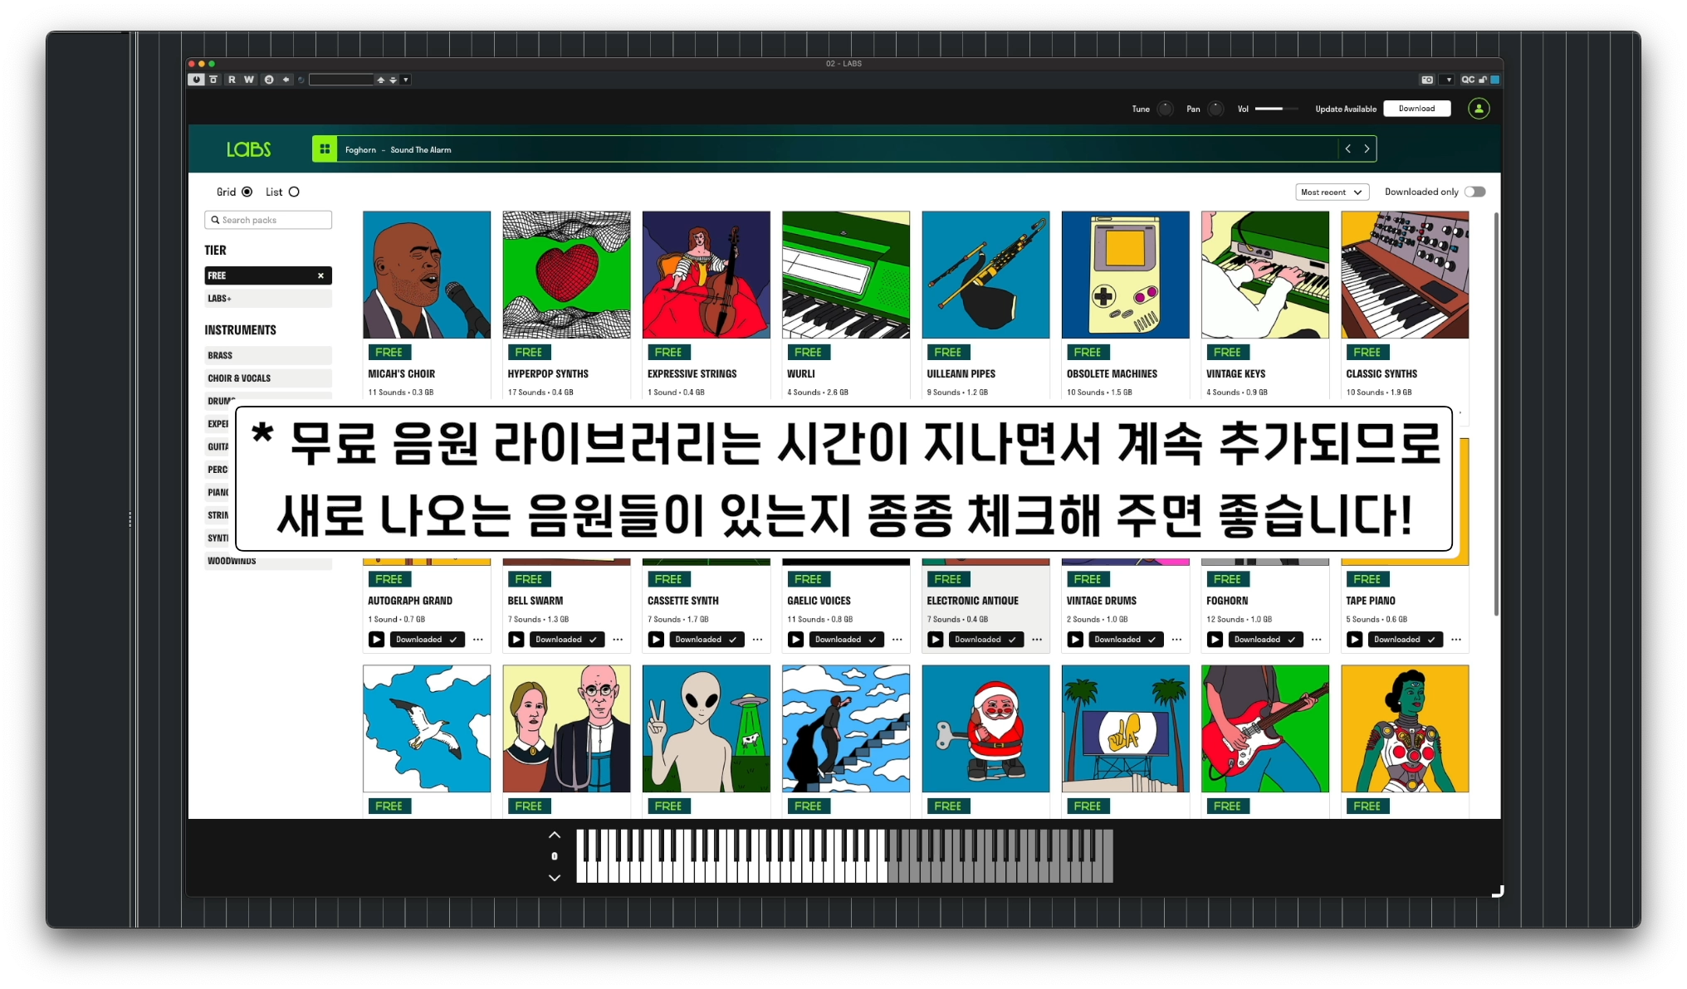Open the Uilleann Pipes pack thumbnail
Image resolution: width=1687 pixels, height=989 pixels.
pyautogui.click(x=985, y=275)
